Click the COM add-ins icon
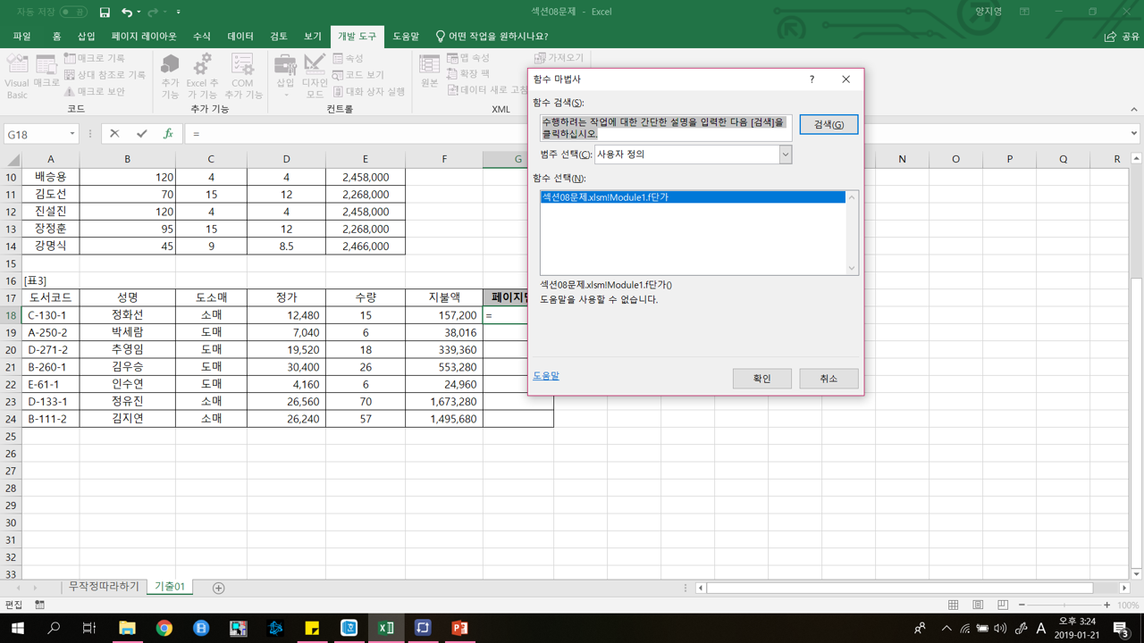 [242, 74]
